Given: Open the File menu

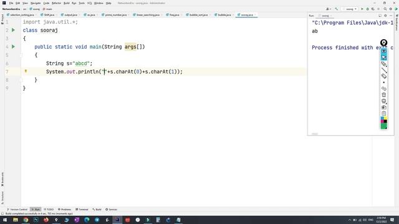Looking at the screenshot, I should [11, 3].
